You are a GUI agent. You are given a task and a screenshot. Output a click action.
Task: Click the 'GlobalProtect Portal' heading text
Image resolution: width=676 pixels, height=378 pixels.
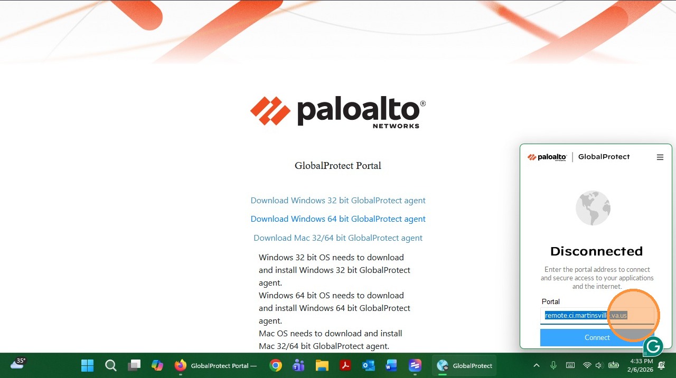[338, 166]
